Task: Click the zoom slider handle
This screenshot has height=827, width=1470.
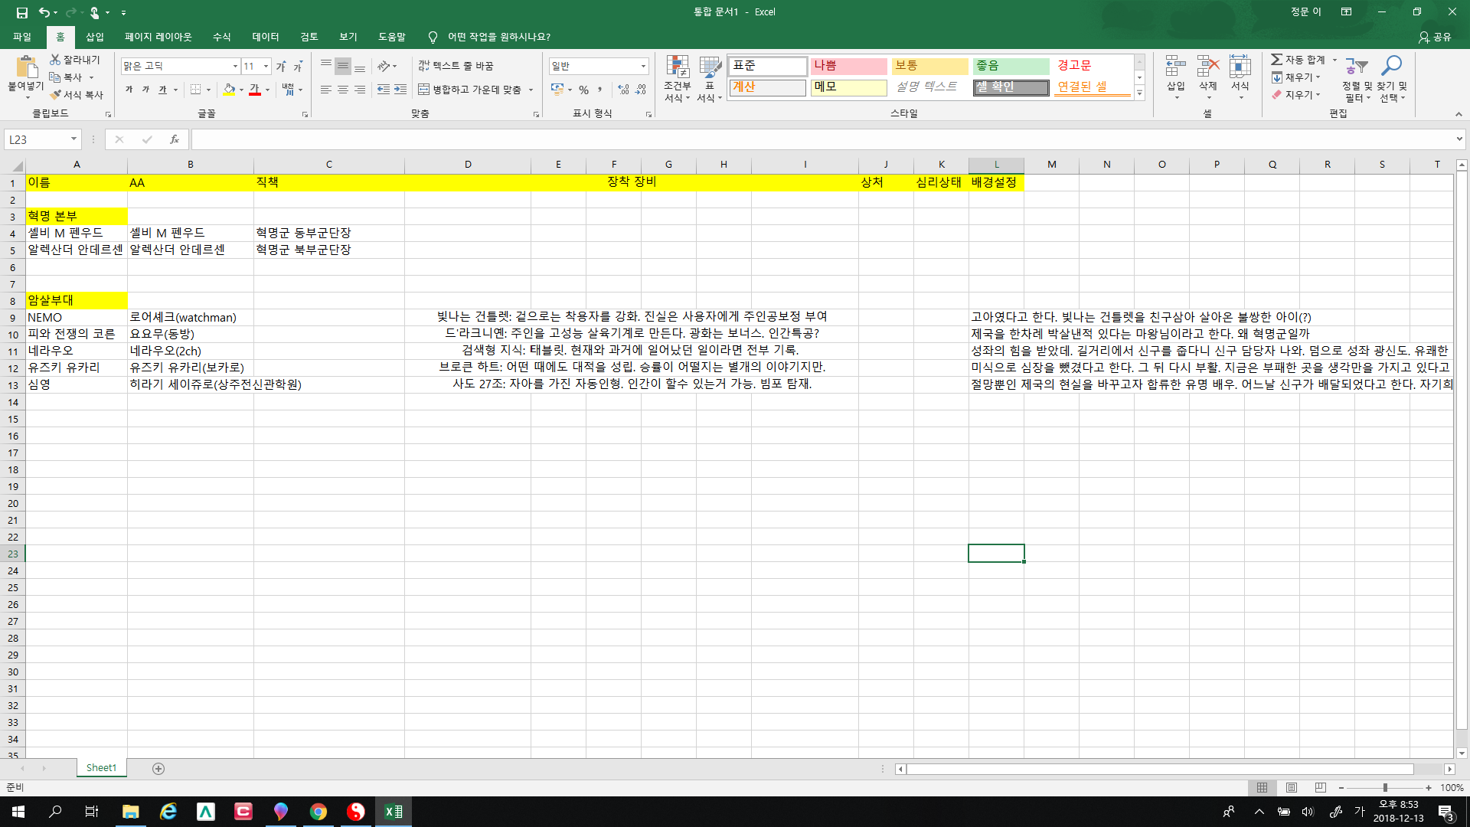Action: click(1384, 787)
